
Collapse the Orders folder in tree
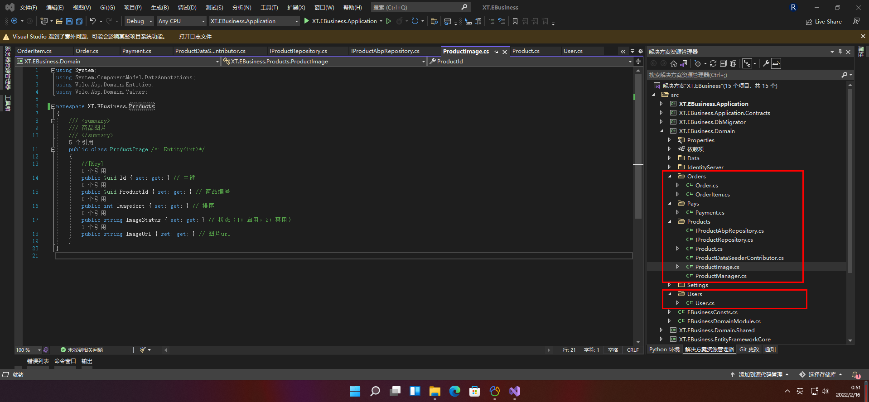coord(670,177)
